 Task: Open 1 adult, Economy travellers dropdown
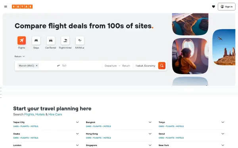[x=146, y=66]
